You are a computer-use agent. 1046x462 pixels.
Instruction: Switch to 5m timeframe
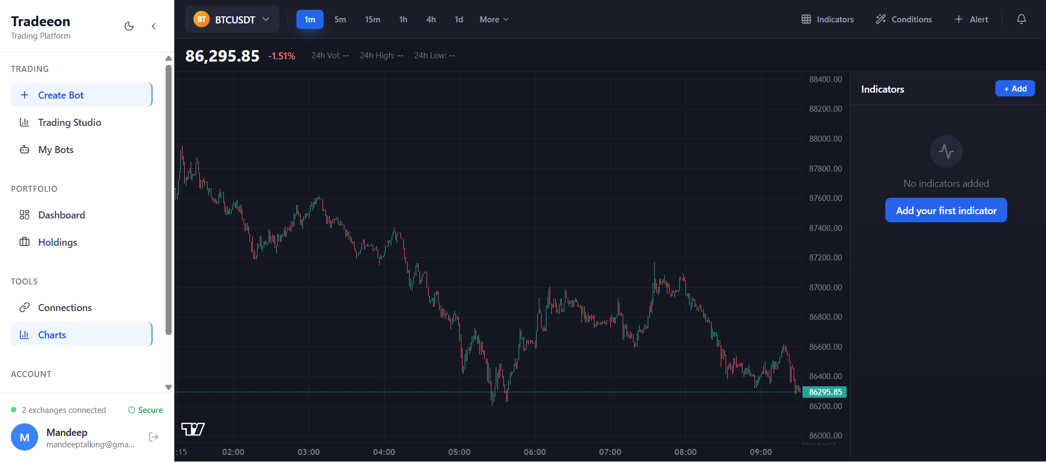pos(340,19)
